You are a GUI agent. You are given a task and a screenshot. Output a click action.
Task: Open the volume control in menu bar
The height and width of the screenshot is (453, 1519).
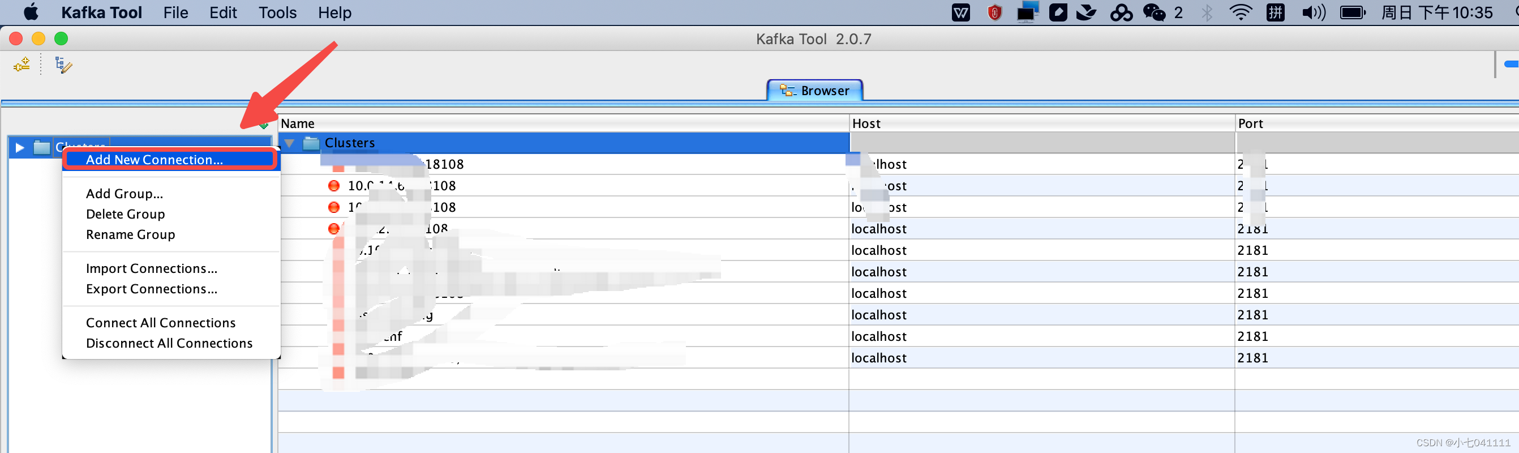(1314, 12)
